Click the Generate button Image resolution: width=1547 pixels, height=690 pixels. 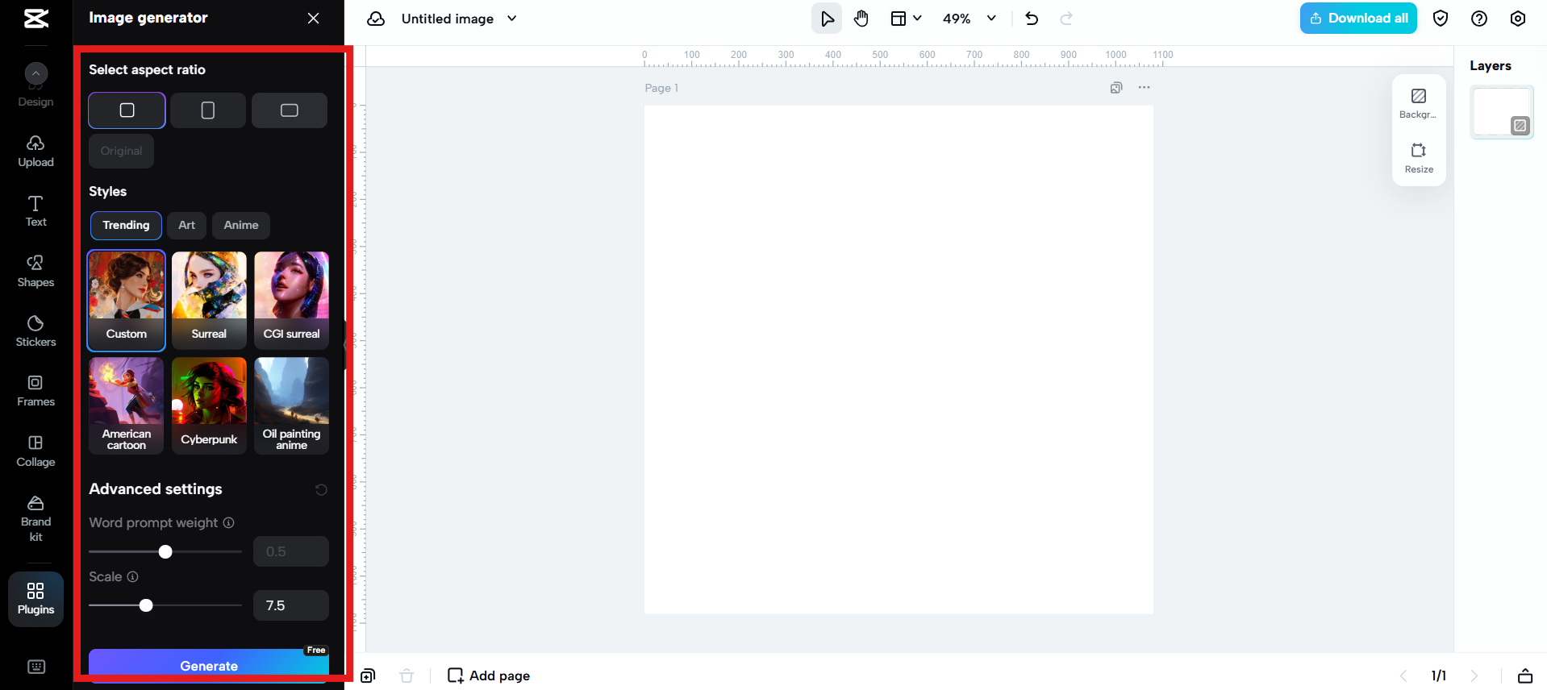[209, 666]
